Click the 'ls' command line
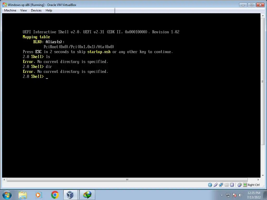The image size is (267, 200). click(x=36, y=57)
